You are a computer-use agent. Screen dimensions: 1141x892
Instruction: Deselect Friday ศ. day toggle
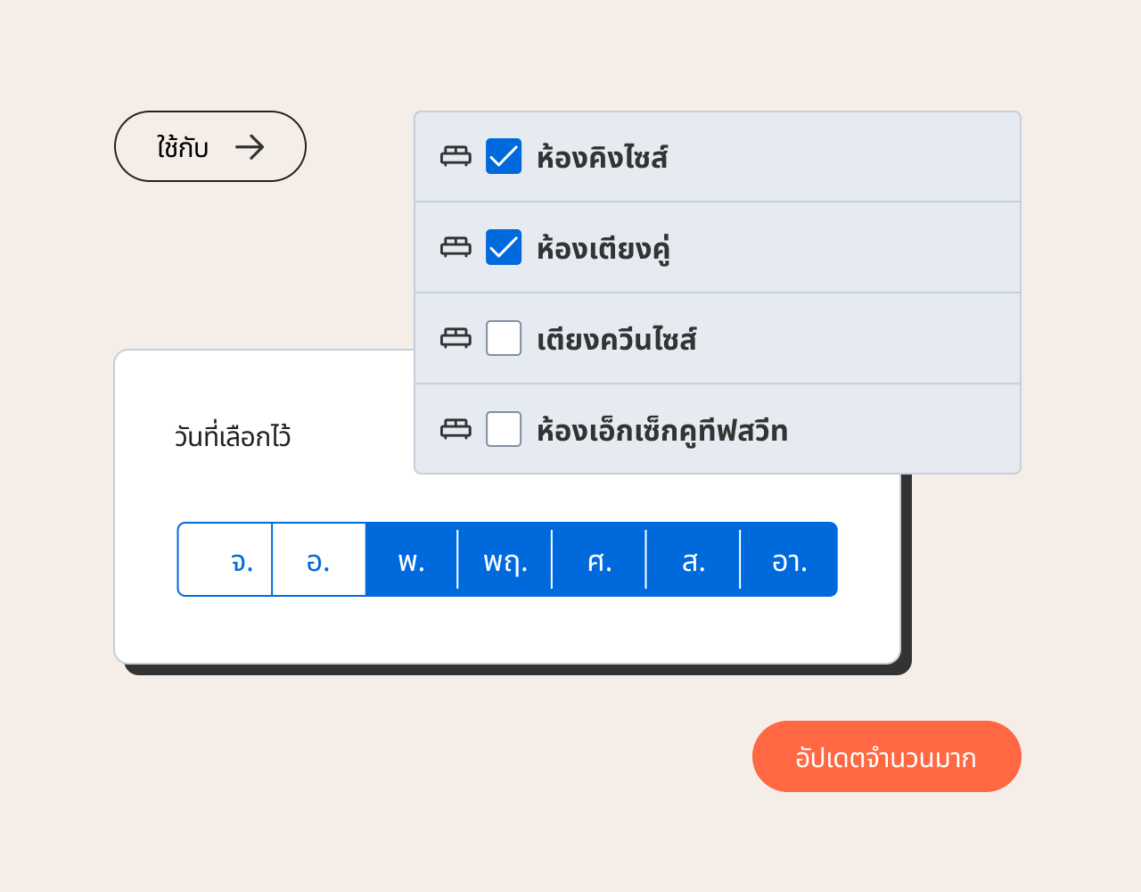[x=599, y=559]
